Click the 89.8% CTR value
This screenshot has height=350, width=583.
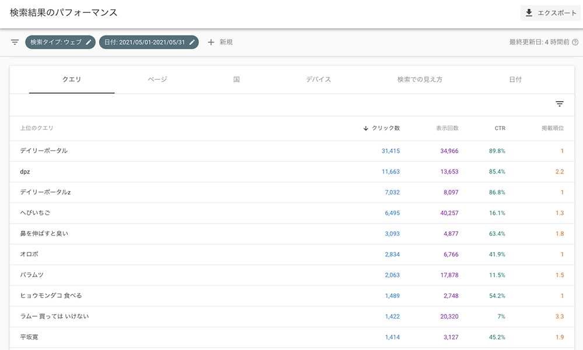point(497,151)
